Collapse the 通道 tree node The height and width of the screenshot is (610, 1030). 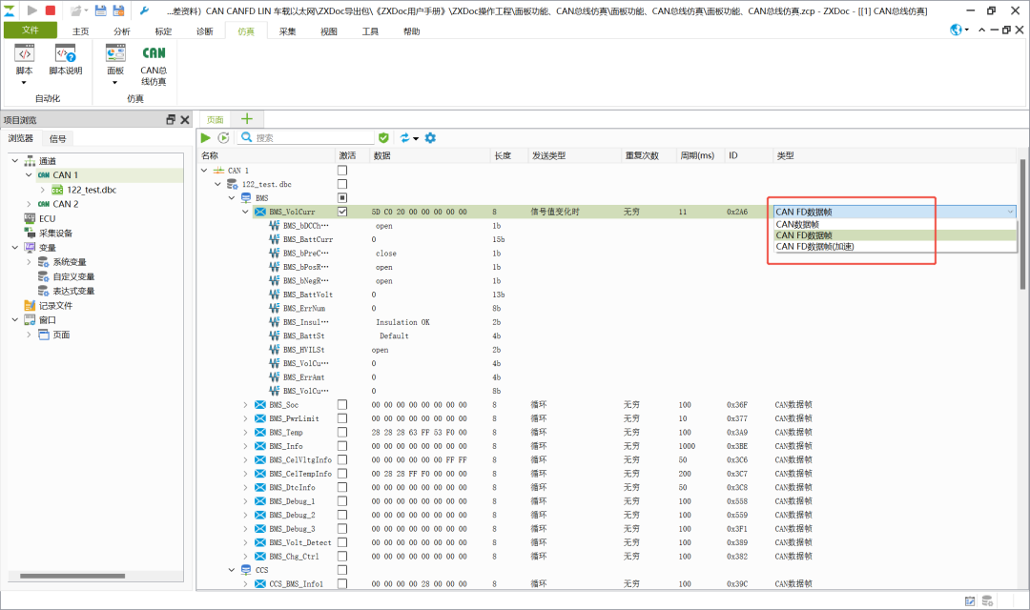(15, 160)
